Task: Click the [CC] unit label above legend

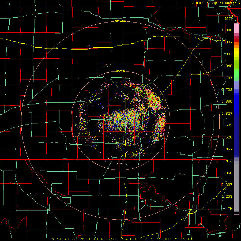Action: [229, 18]
